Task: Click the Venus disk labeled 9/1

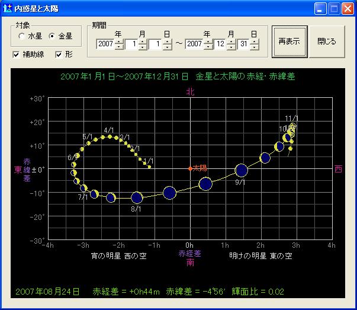Action: (241, 171)
